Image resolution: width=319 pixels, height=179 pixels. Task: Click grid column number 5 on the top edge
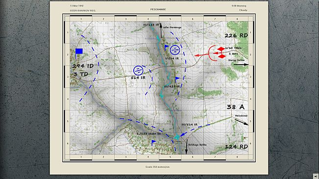[x=171, y=19]
